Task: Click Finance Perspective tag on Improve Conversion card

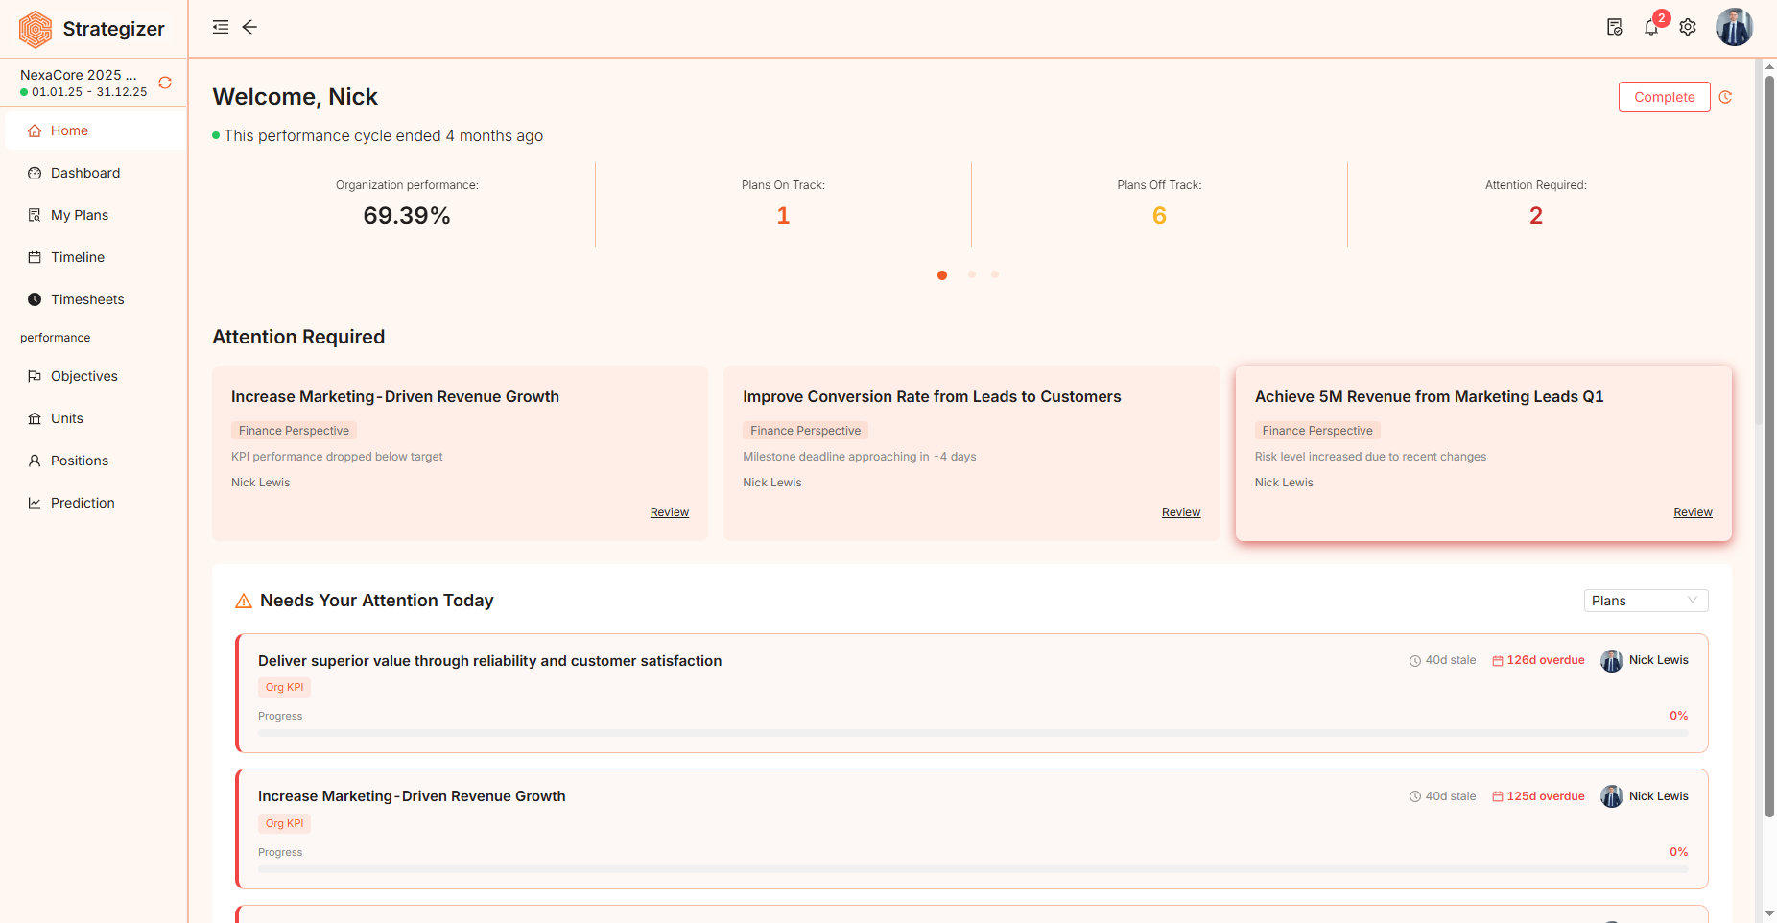Action: coord(805,431)
